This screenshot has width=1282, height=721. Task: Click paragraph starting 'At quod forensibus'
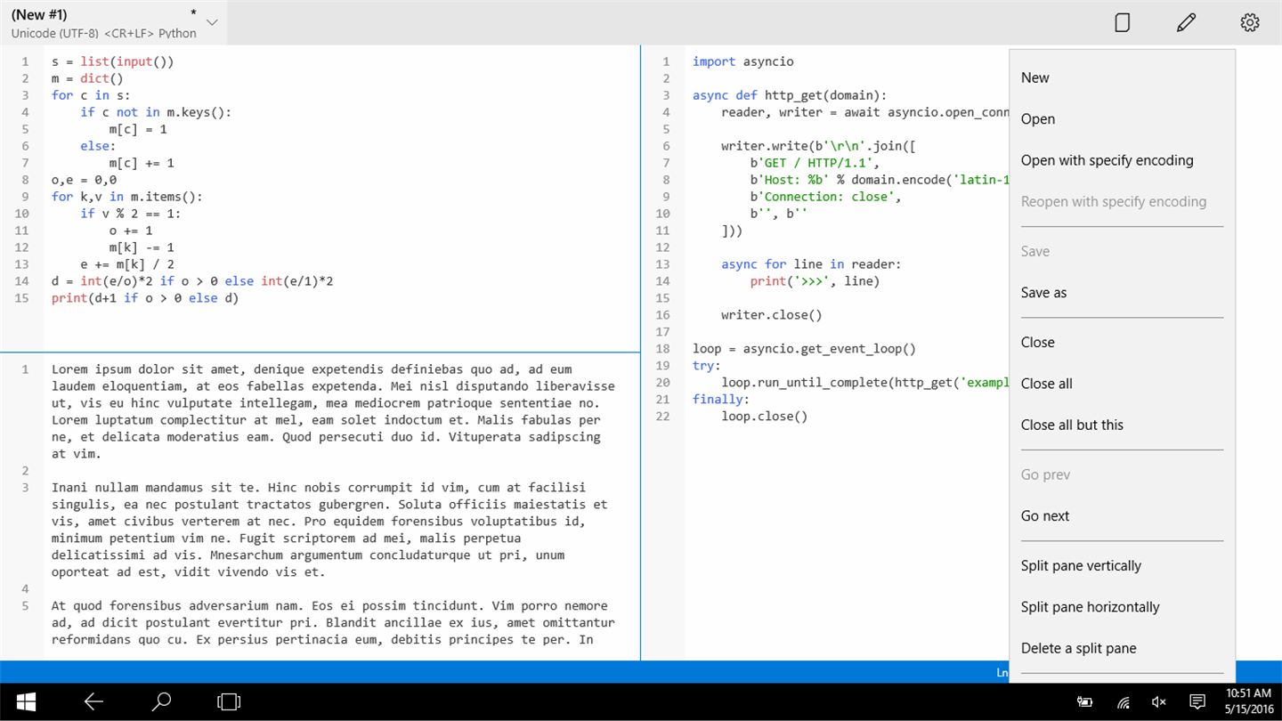[333, 622]
